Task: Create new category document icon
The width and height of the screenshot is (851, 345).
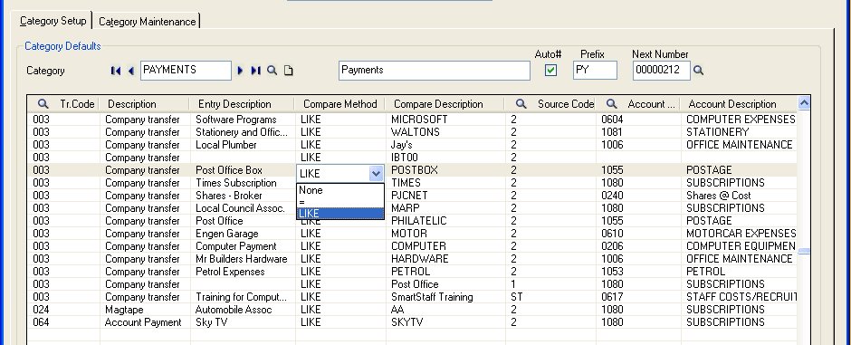Action: coord(289,71)
